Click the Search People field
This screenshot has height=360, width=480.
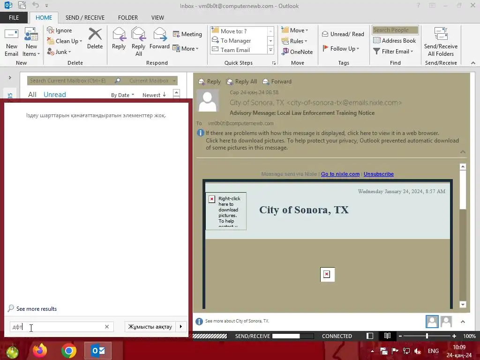coord(395,30)
